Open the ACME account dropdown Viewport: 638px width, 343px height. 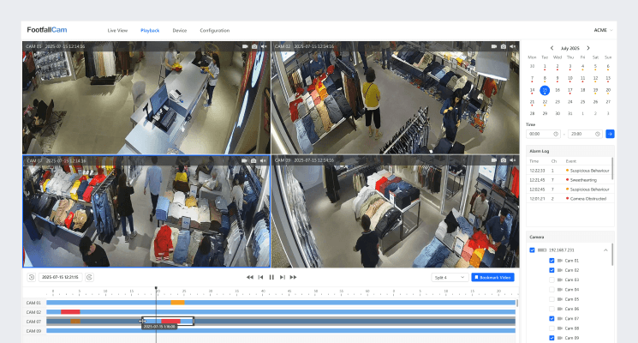[603, 30]
